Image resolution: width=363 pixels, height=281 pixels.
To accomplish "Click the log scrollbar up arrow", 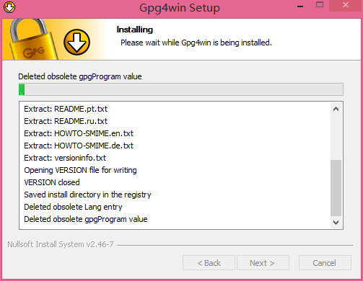I will (x=336, y=109).
